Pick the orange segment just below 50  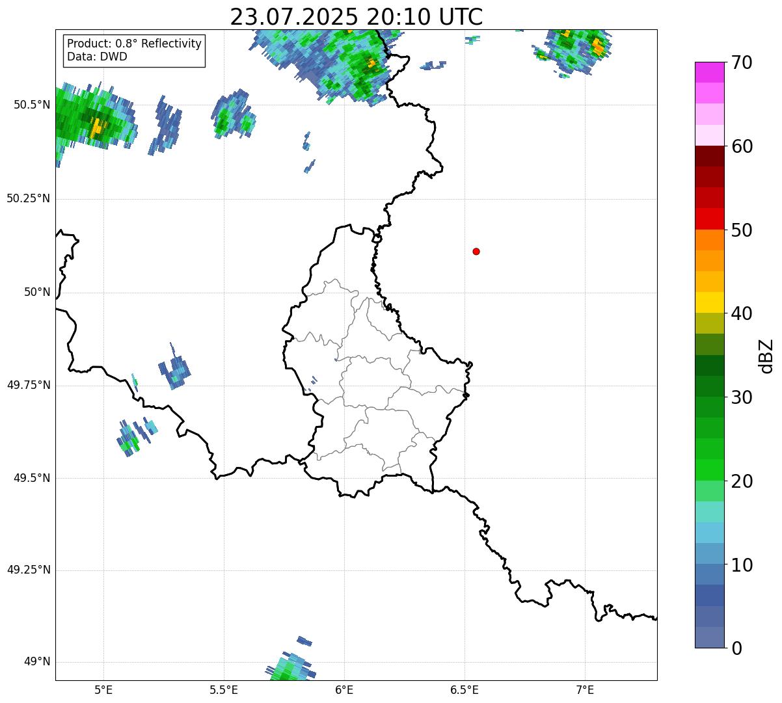tap(710, 240)
